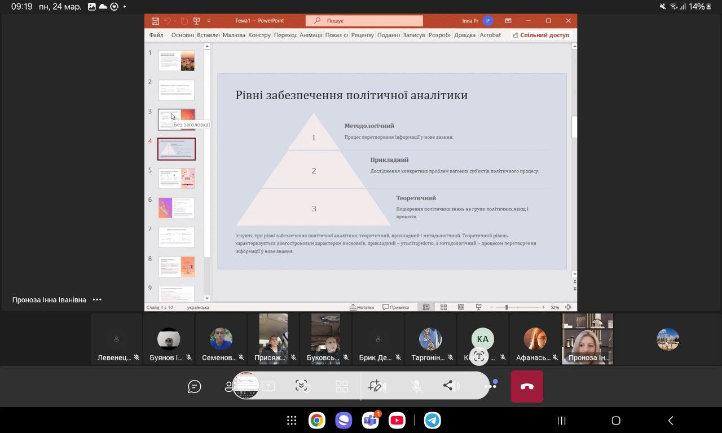Open the meeting chat icon
This screenshot has height=433, width=722.
(x=195, y=386)
